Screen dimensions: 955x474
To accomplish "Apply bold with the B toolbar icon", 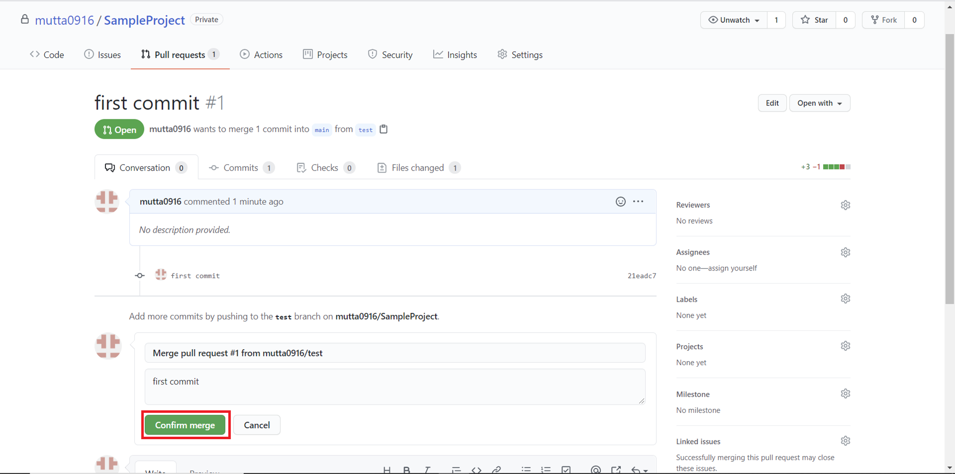I will (x=407, y=470).
